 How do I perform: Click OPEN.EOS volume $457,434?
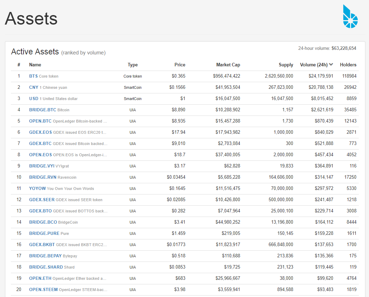coord(324,155)
